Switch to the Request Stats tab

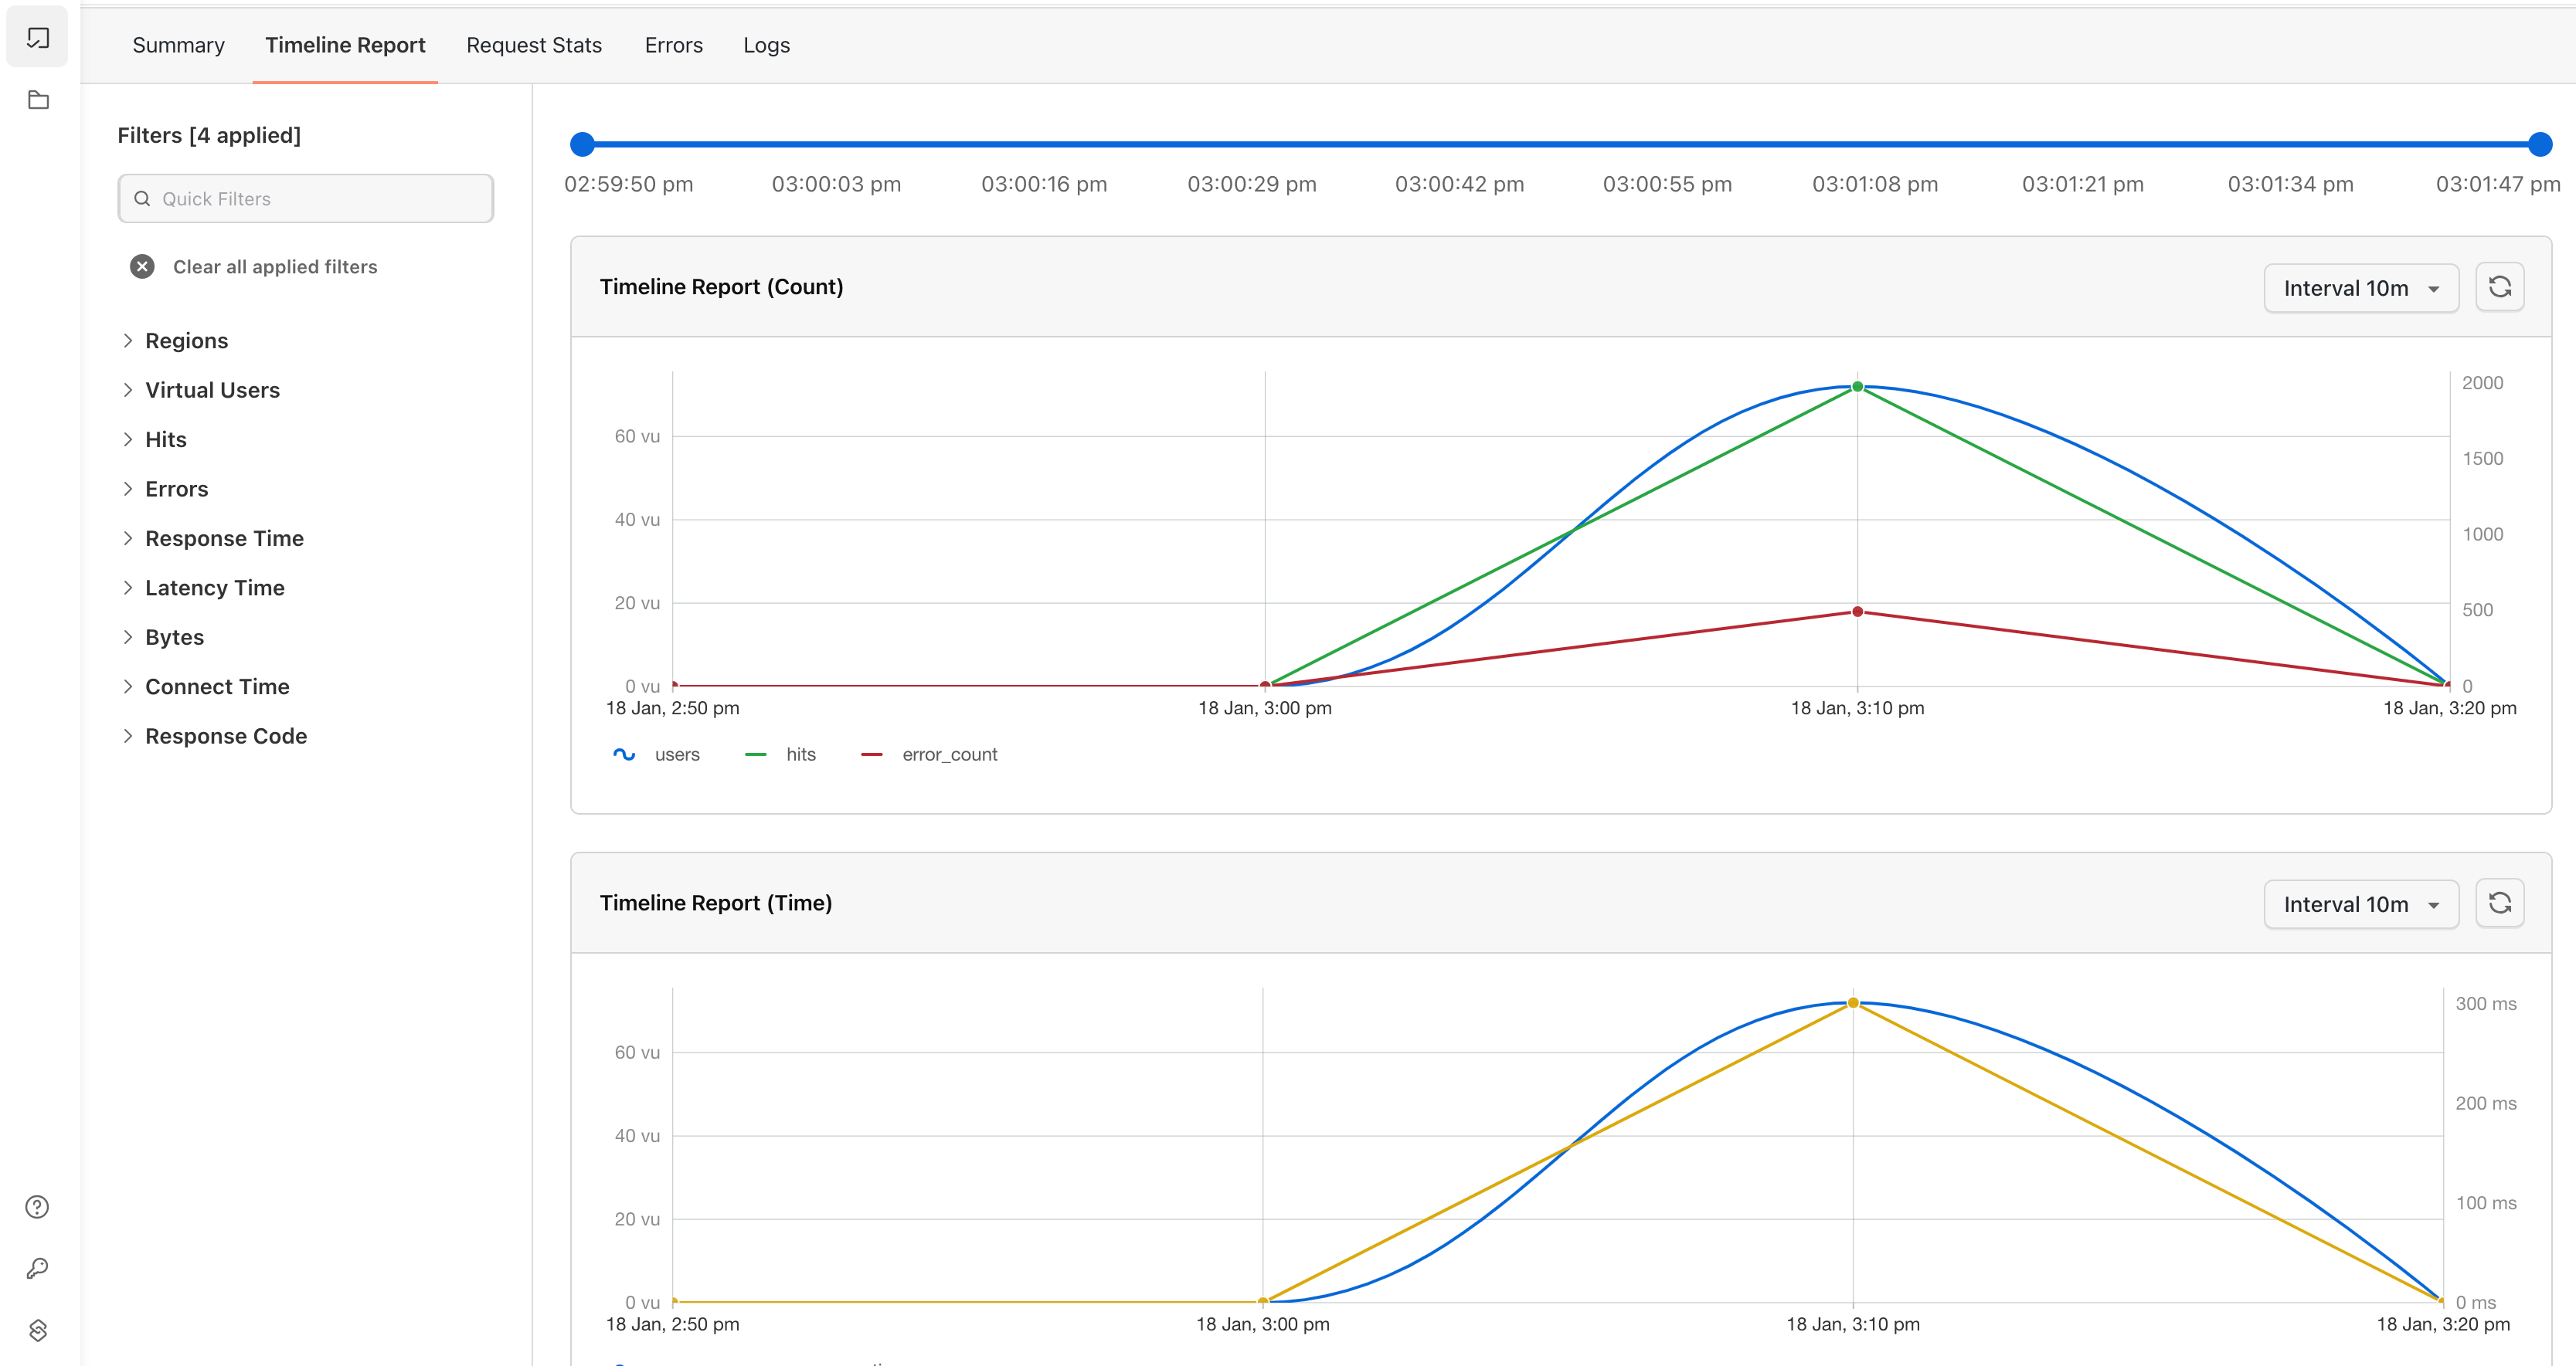pyautogui.click(x=534, y=45)
